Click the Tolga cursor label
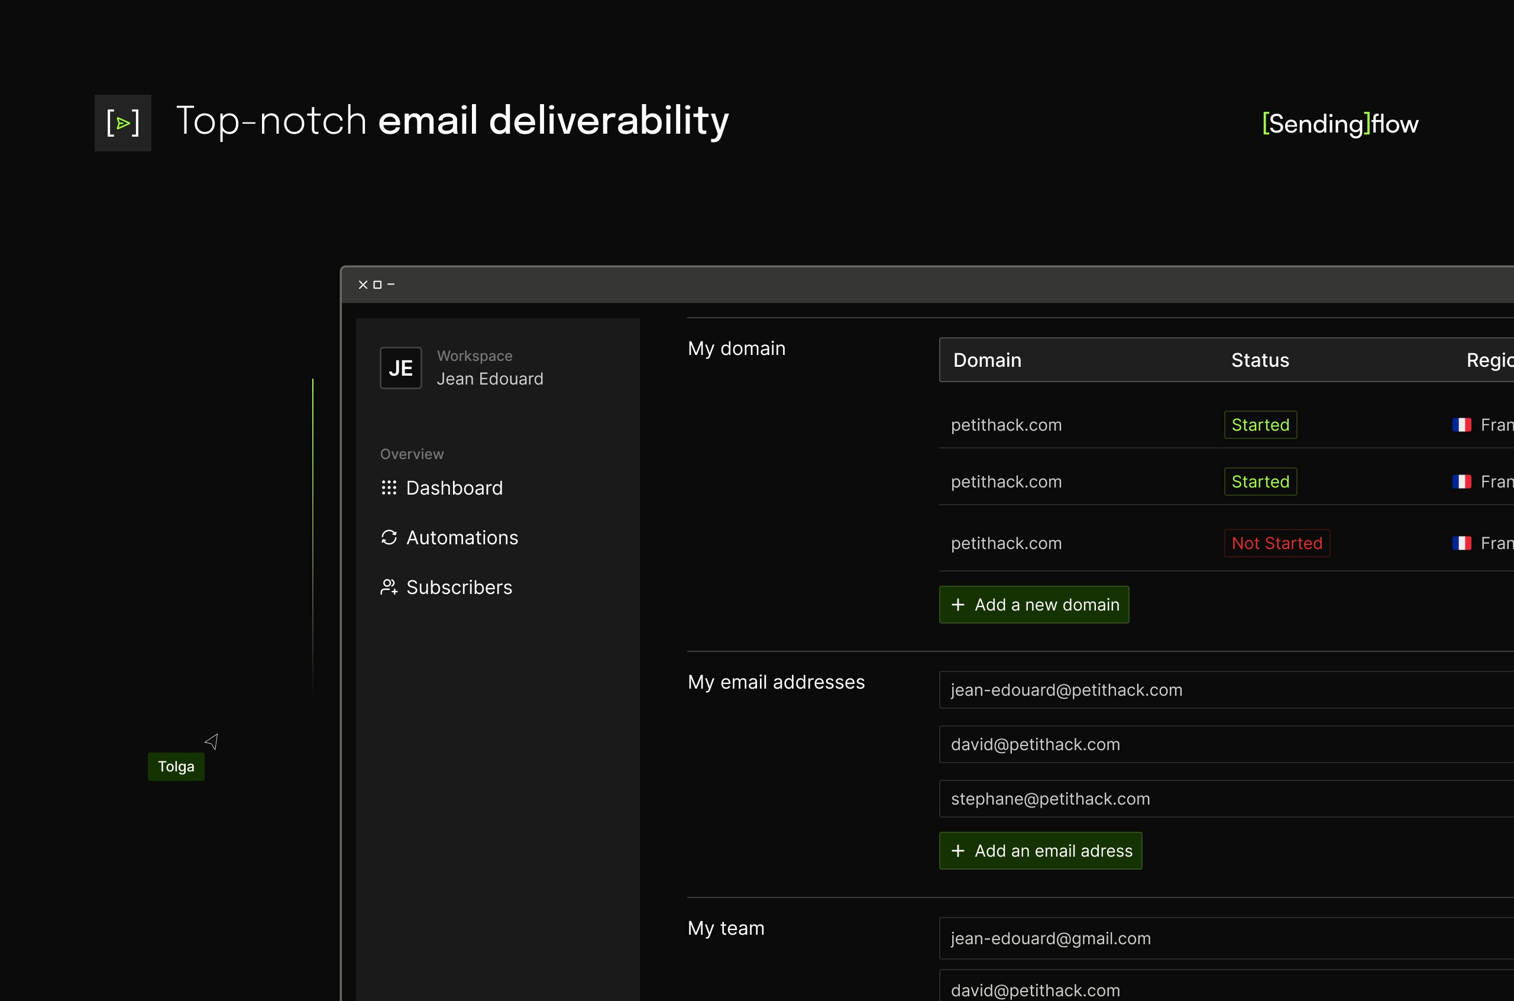 pos(176,766)
